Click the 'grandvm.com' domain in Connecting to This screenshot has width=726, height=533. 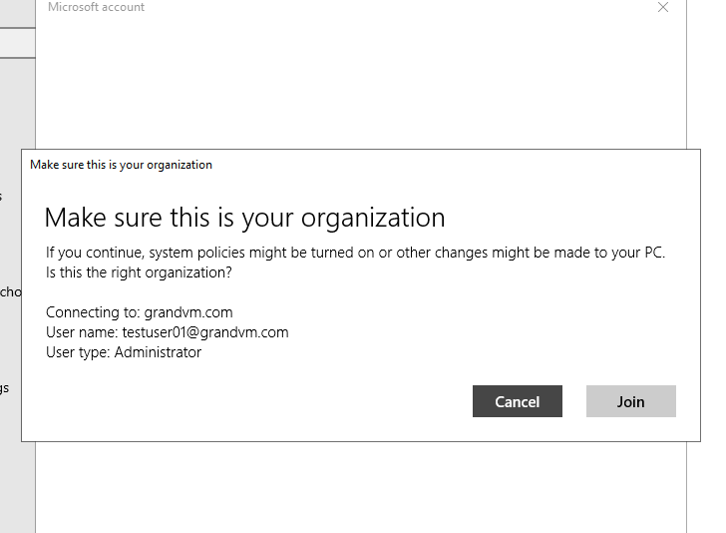click(187, 312)
